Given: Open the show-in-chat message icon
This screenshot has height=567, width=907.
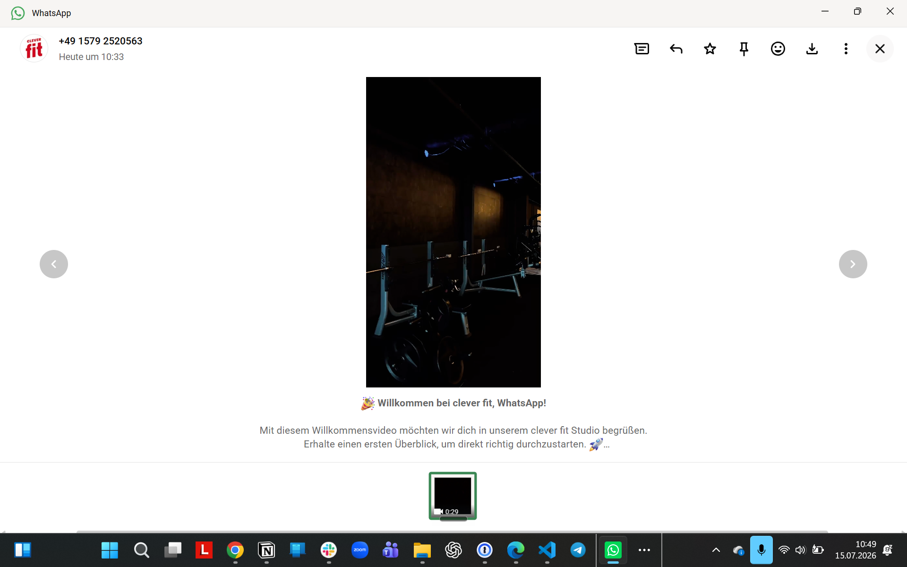Looking at the screenshot, I should (x=642, y=49).
